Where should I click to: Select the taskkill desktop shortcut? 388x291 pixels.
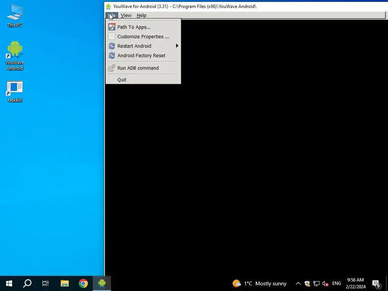tap(15, 92)
